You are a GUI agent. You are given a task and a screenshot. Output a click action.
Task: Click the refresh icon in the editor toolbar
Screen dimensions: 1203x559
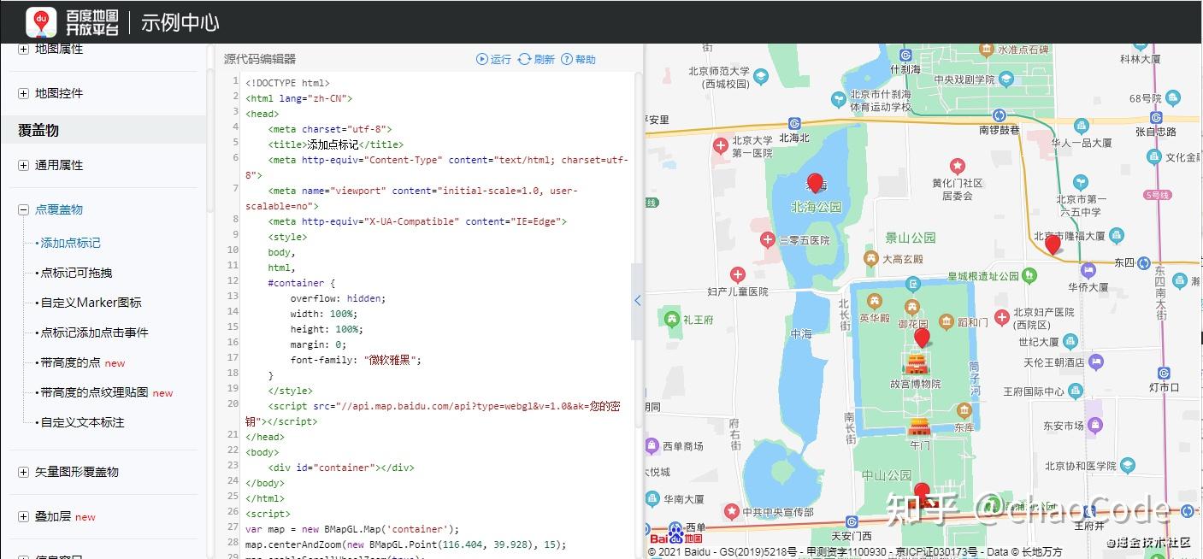tap(524, 59)
